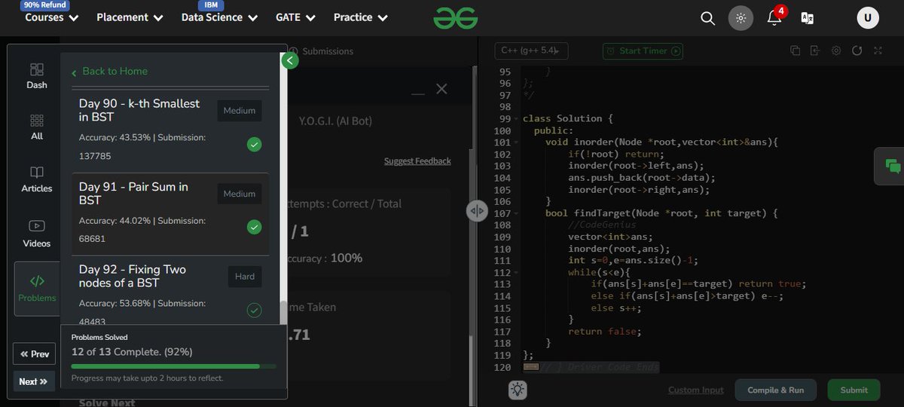This screenshot has width=904, height=407.
Task: Click code line 107 findTarget declaration
Action: [x=661, y=213]
